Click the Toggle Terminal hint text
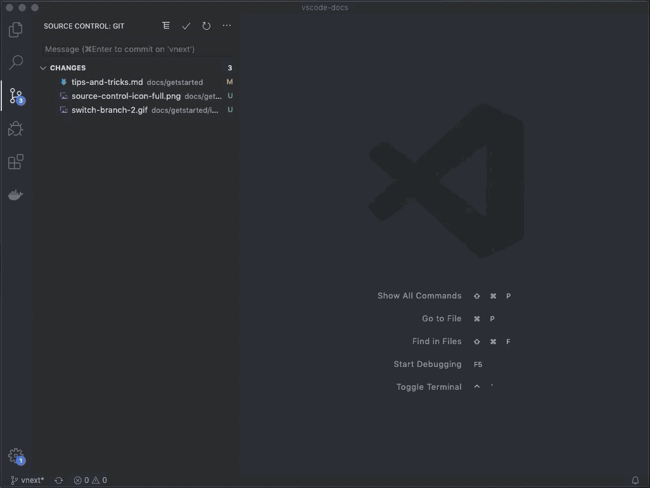The image size is (650, 488). coord(429,387)
